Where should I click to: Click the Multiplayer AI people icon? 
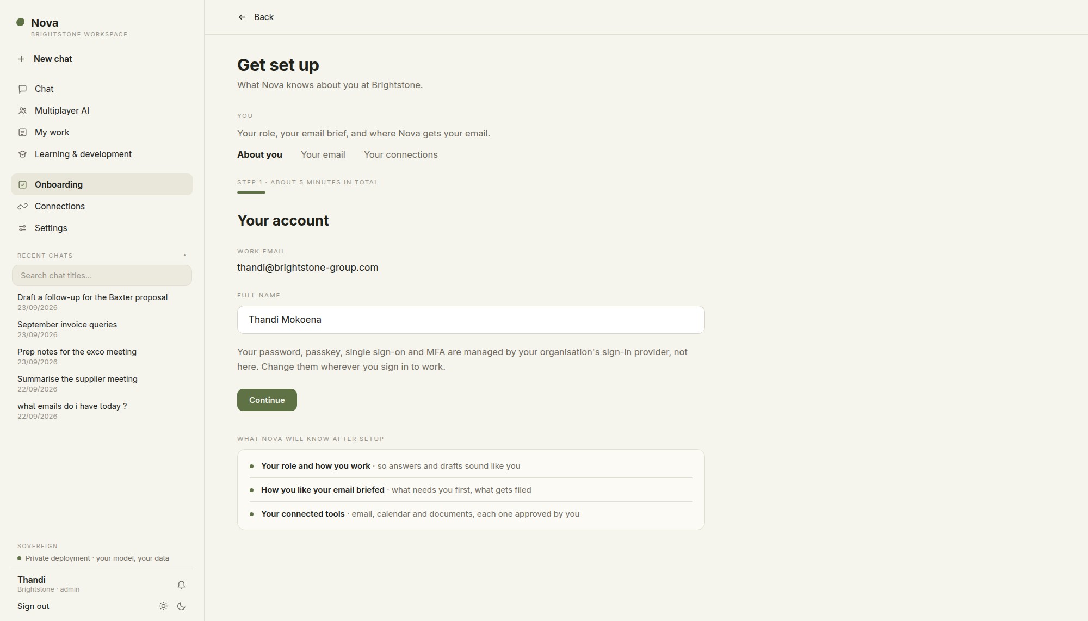[x=22, y=111]
